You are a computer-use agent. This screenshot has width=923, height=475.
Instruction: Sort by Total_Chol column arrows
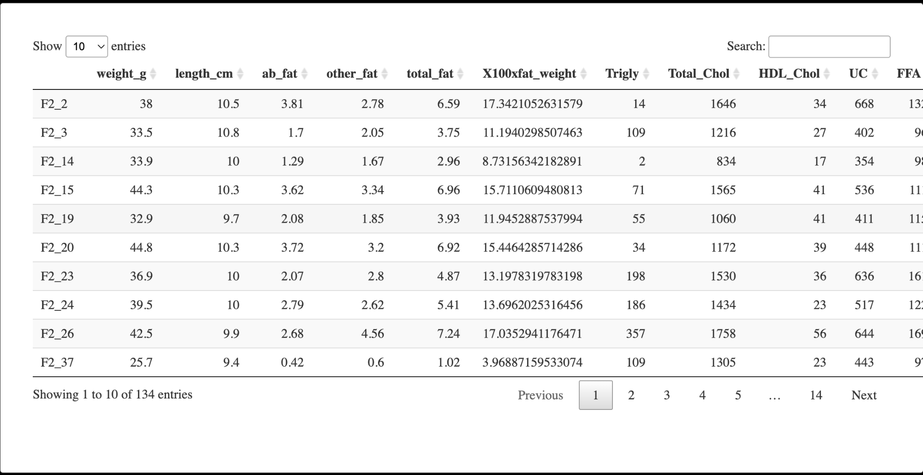[x=737, y=74]
